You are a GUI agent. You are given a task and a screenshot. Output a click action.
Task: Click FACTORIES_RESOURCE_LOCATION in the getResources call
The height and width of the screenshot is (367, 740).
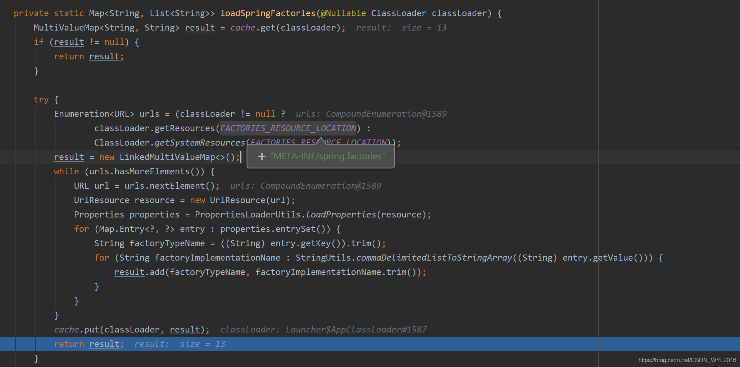pos(288,128)
